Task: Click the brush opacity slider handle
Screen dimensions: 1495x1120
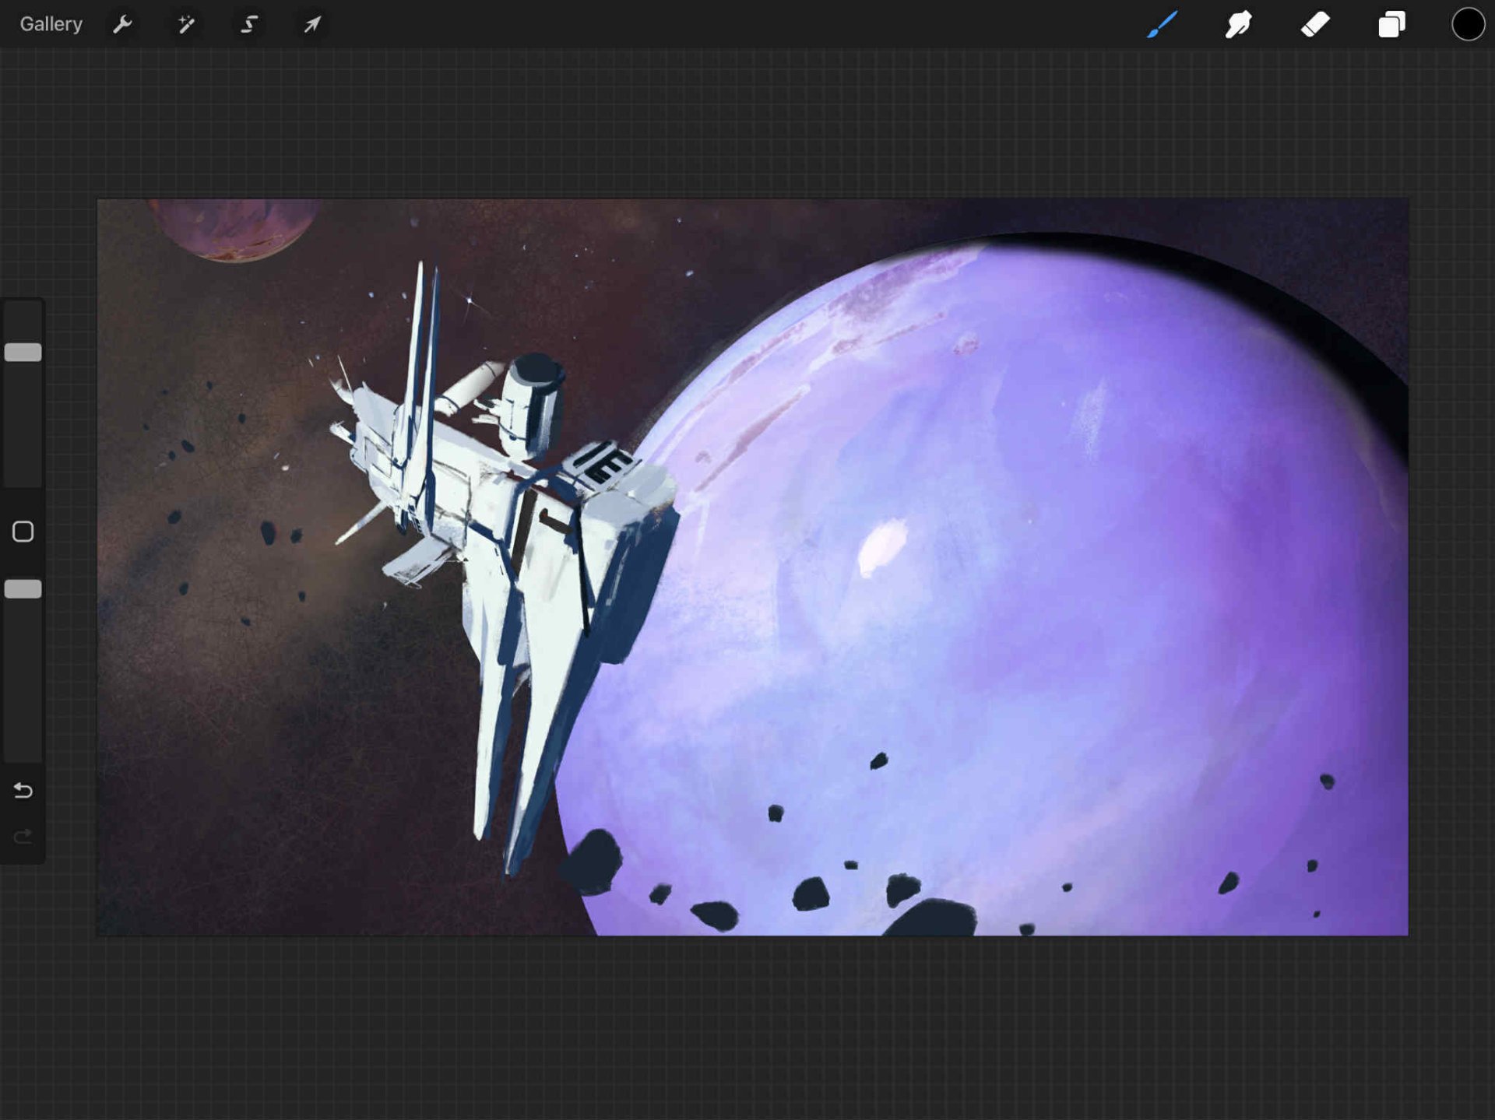Action: pyautogui.click(x=23, y=589)
